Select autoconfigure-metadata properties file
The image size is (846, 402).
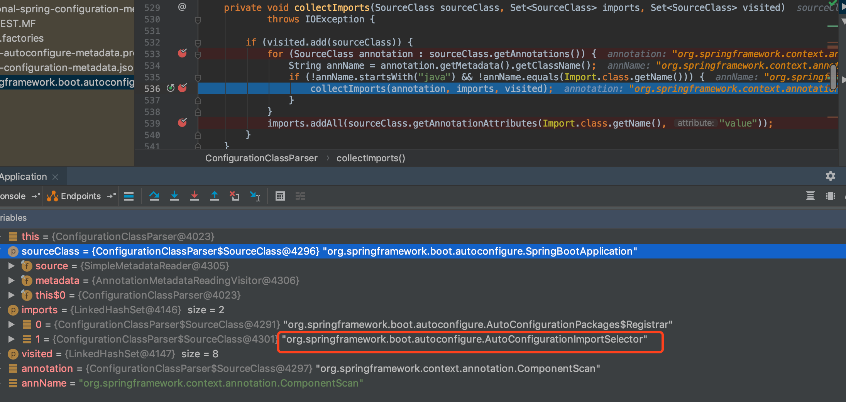[67, 53]
